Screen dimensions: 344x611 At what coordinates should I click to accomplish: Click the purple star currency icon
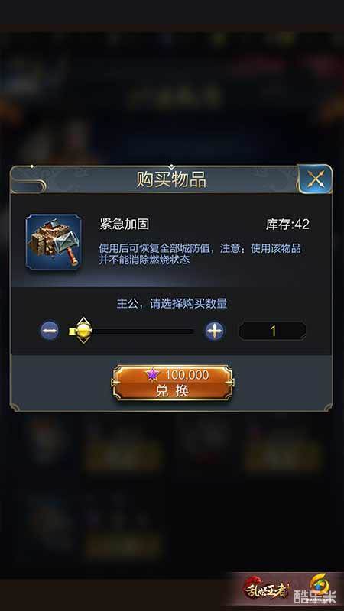click(x=153, y=374)
